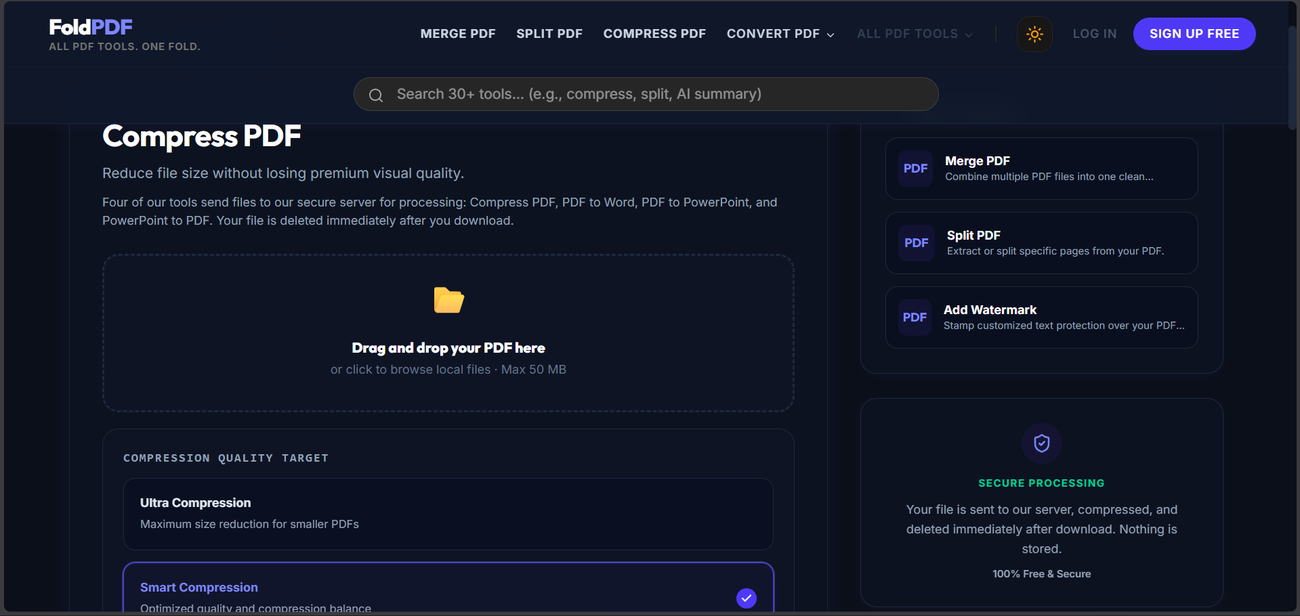This screenshot has height=616, width=1300.
Task: Select the Ultra Compression option
Action: point(448,514)
